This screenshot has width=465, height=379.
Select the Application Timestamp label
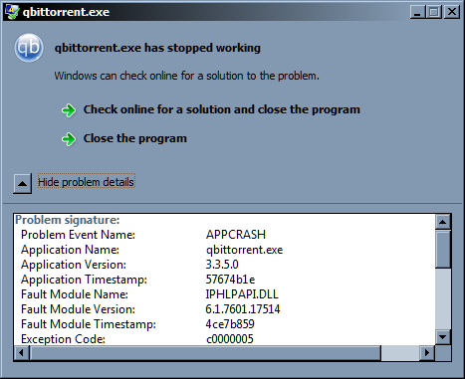[84, 280]
